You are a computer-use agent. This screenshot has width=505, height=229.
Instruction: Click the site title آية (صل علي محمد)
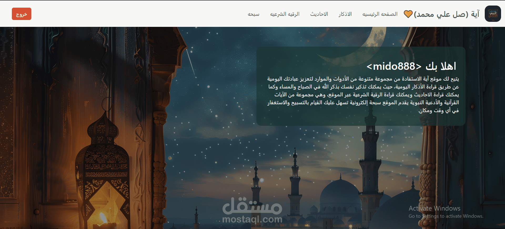coord(447,14)
